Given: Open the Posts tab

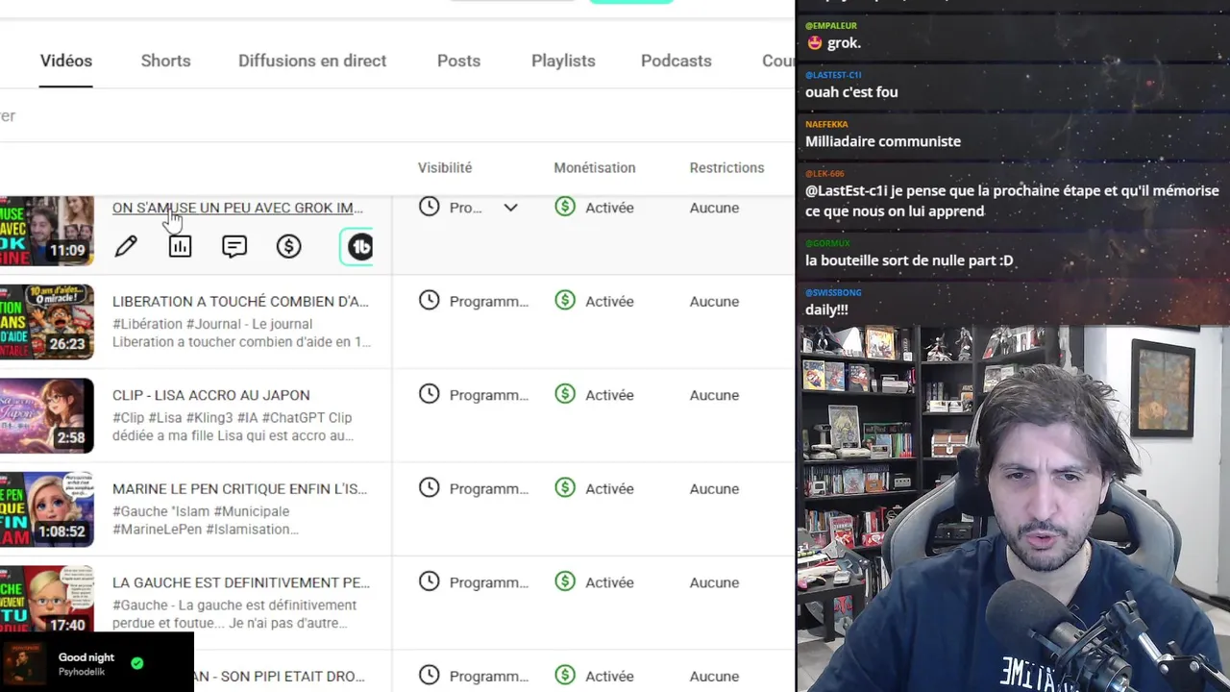Looking at the screenshot, I should point(458,61).
